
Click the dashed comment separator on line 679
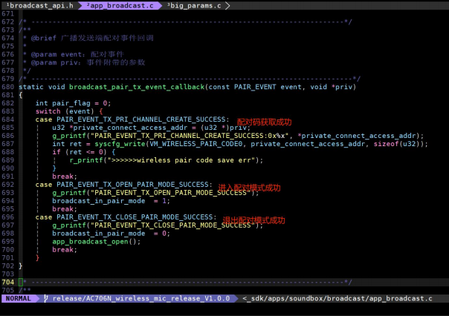(190, 79)
